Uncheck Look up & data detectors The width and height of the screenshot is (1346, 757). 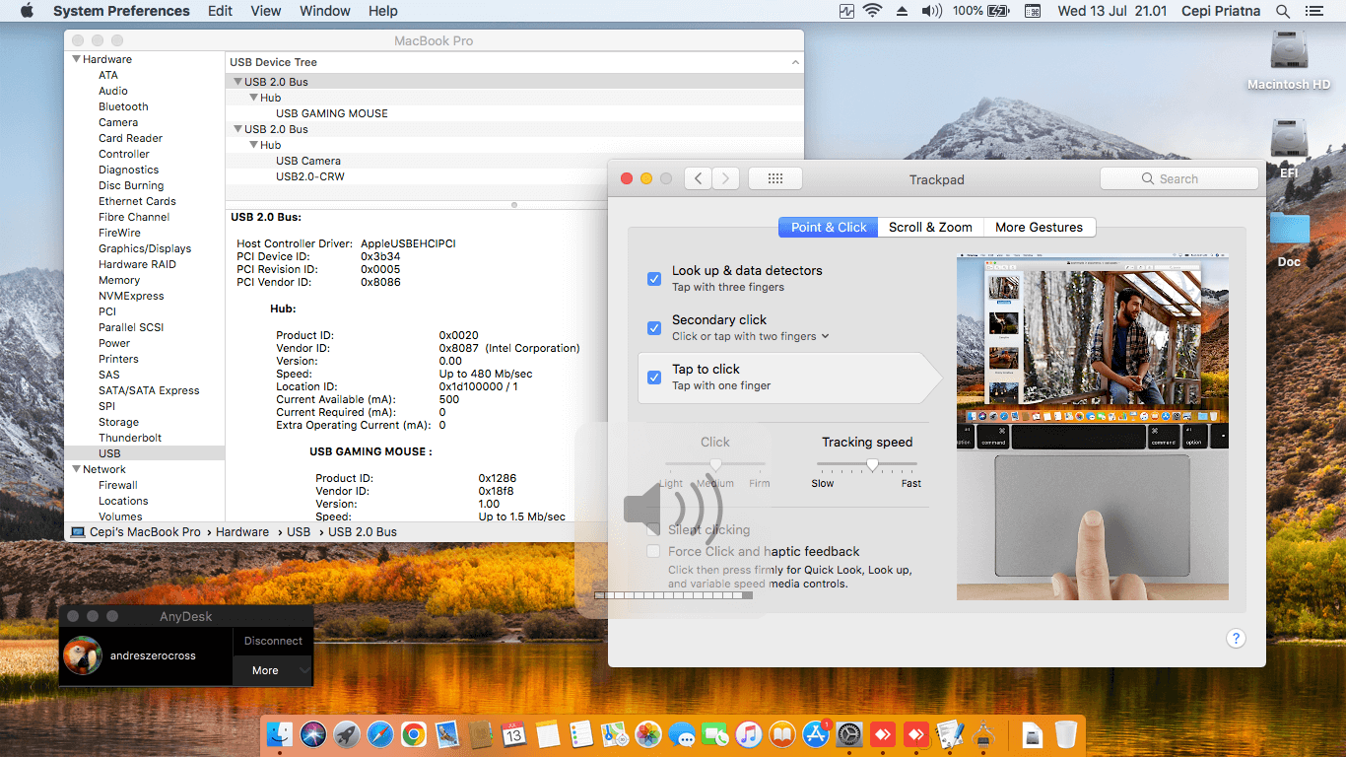coord(653,279)
